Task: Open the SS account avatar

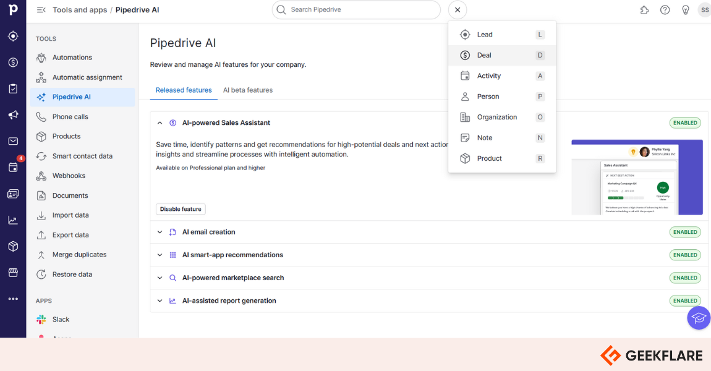Action: (x=705, y=9)
